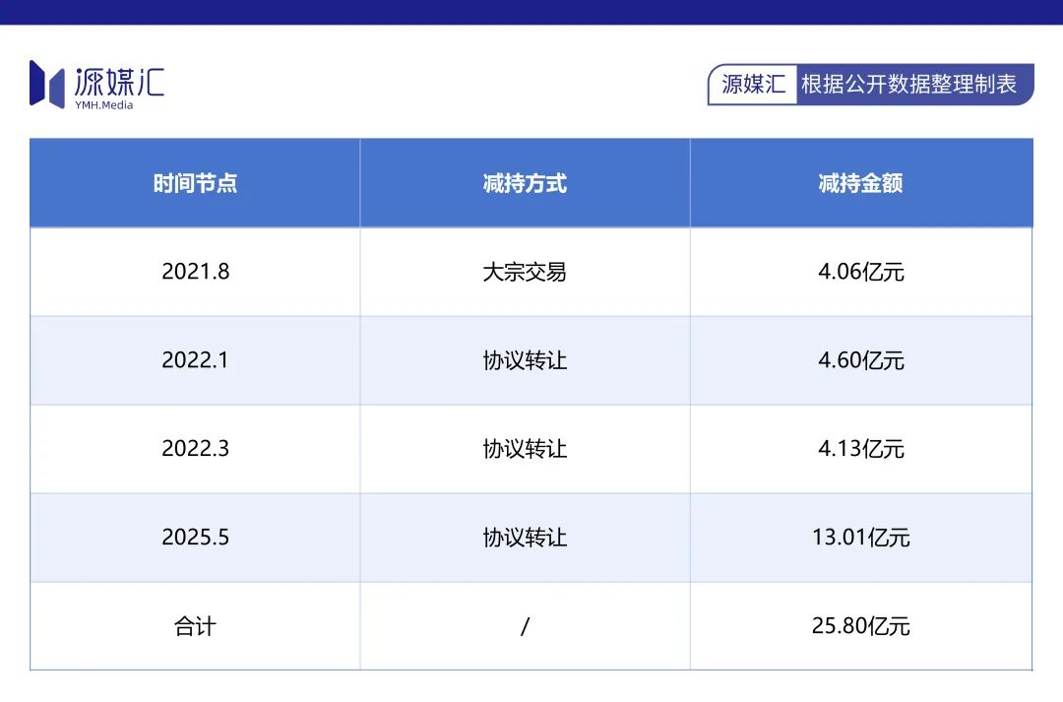Click the 2022.3 date cell
The height and width of the screenshot is (702, 1063).
tap(195, 448)
